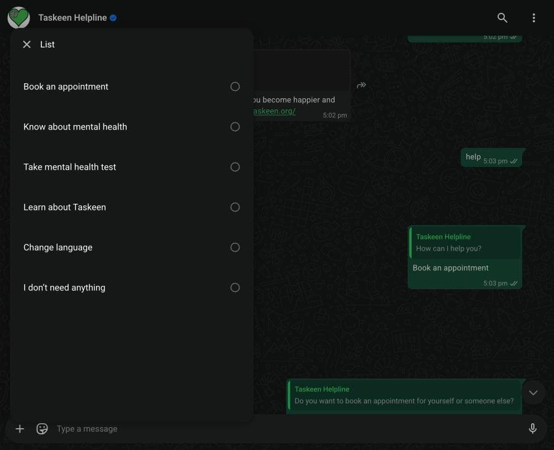This screenshot has width=554, height=450.
Task: Open the attach plus icon
Action: pos(20,428)
